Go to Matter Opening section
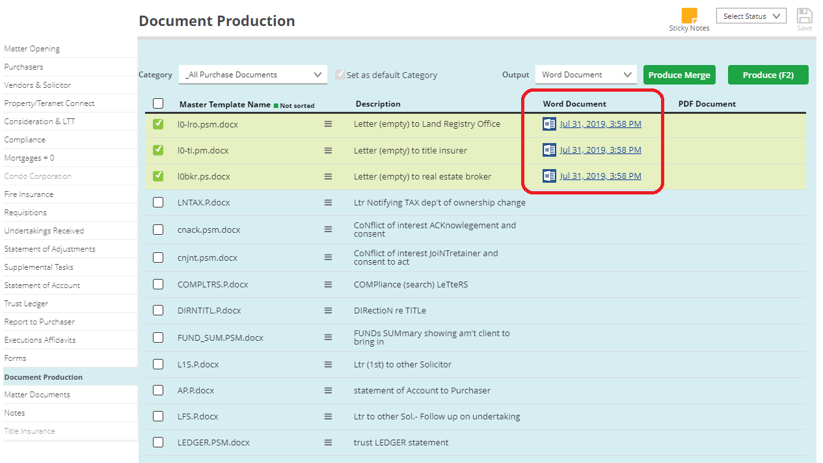 [32, 49]
